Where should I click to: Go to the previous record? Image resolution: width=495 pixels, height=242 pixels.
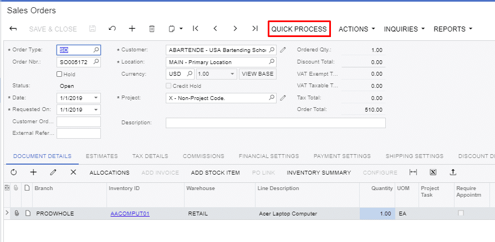(215, 29)
